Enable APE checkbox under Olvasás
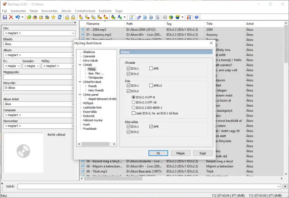Image resolution: width=289 pixels, height=198 pixels. click(152, 69)
